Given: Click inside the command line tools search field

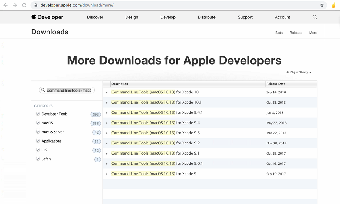Looking at the screenshot, I should click(68, 90).
